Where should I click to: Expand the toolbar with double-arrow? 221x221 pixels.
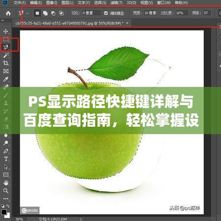[2, 21]
